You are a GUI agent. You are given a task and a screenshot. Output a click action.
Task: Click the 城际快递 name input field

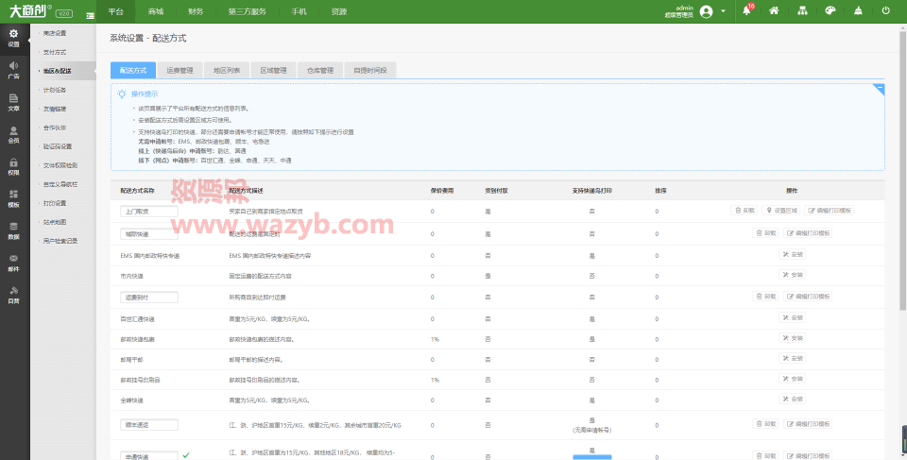pyautogui.click(x=149, y=233)
